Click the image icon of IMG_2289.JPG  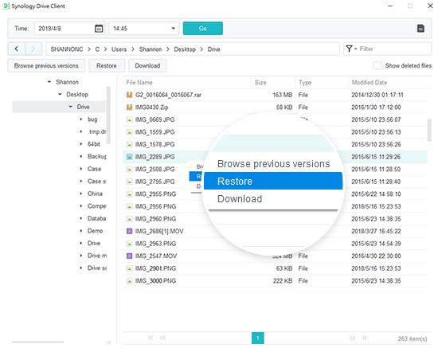coord(129,157)
